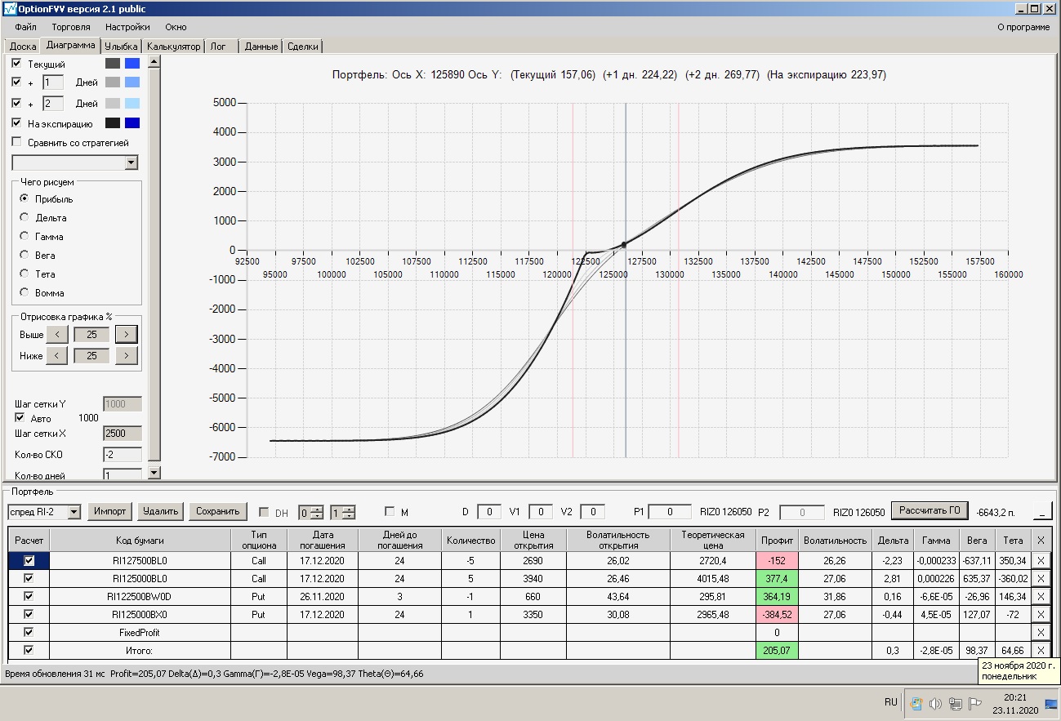This screenshot has height=721, width=1061.
Task: Remove row RI122500BW0D with its X button
Action: point(1041,596)
